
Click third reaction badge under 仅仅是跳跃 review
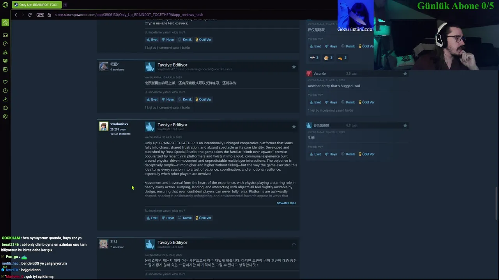pos(342,58)
